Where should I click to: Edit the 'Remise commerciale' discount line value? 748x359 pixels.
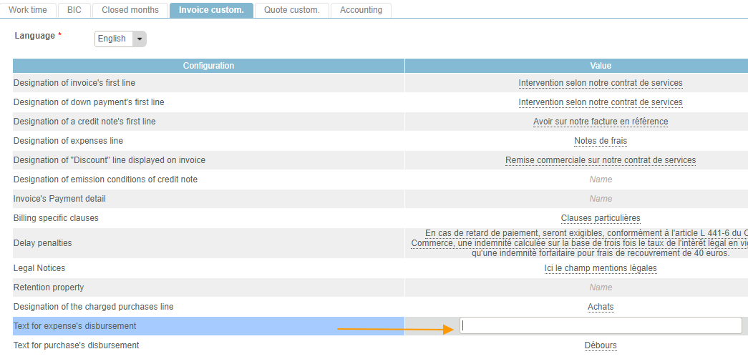[600, 160]
